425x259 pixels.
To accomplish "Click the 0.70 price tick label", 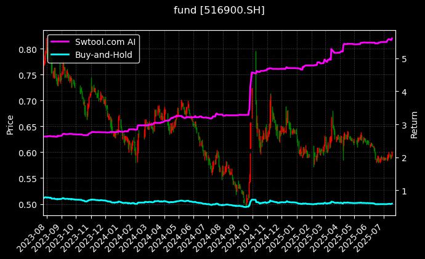I will pyautogui.click(x=26, y=101).
